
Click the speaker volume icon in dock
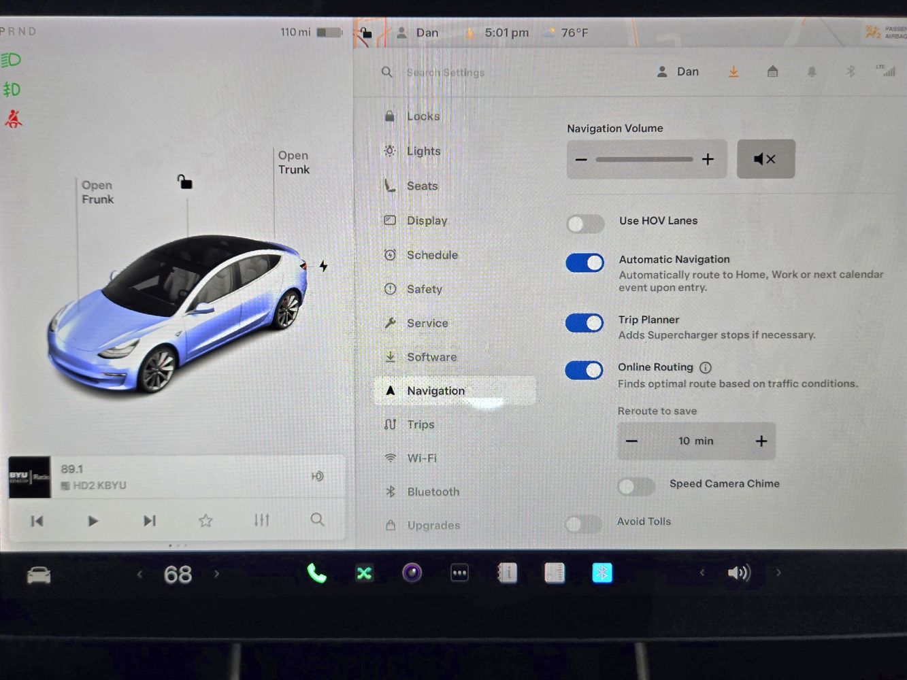click(x=739, y=573)
